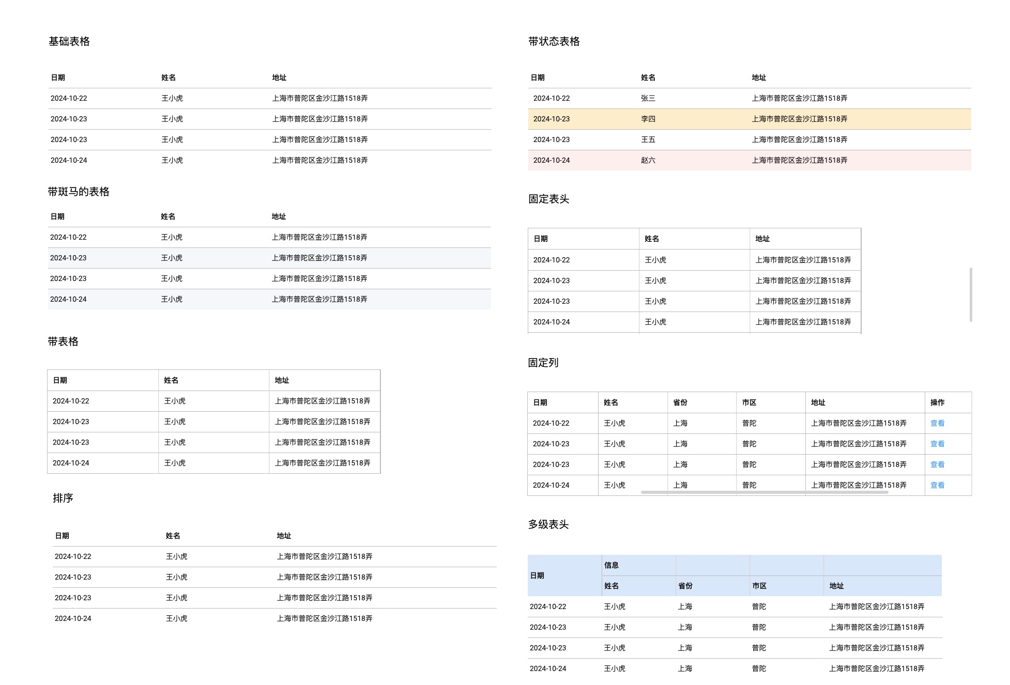Select 普陀 cell in 多级表头 2024-10-22 row

coord(759,606)
